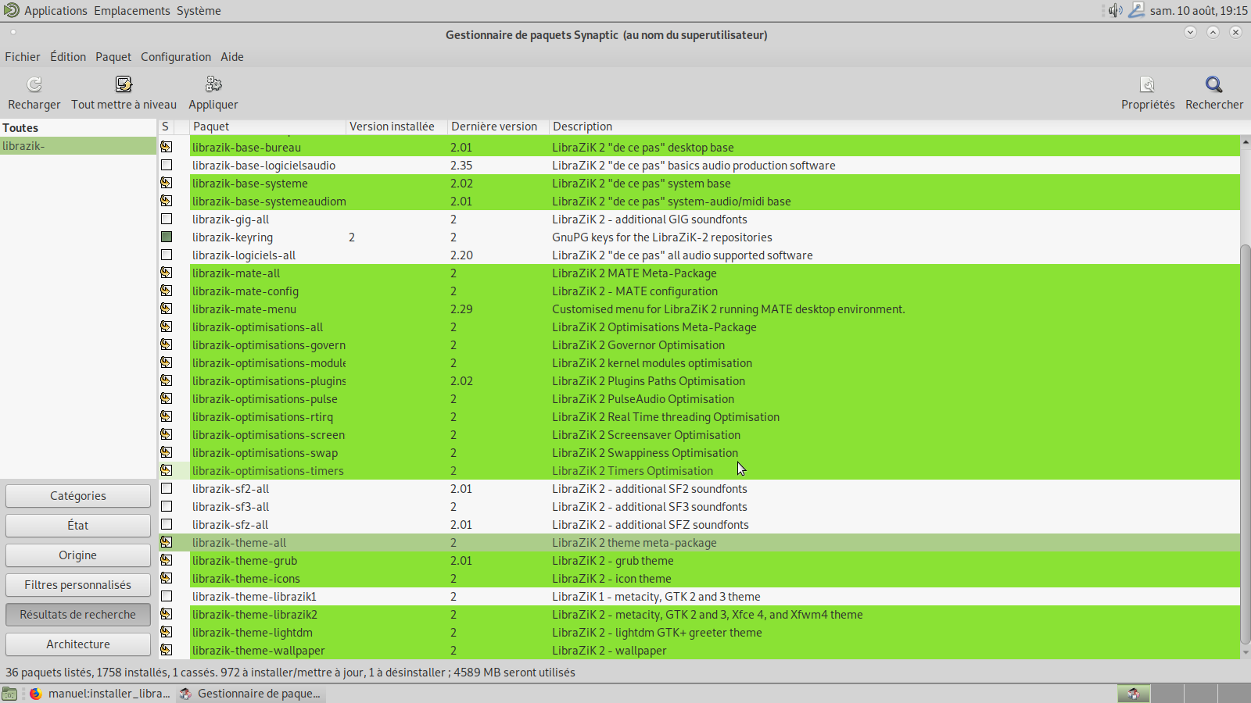This screenshot has width=1251, height=703.
Task: Mark the librazik-theme-librazik1 checkbox
Action: coord(167,596)
